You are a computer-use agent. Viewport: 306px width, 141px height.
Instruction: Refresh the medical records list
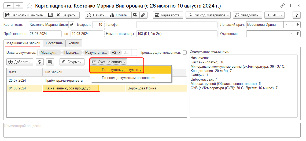click(x=40, y=62)
